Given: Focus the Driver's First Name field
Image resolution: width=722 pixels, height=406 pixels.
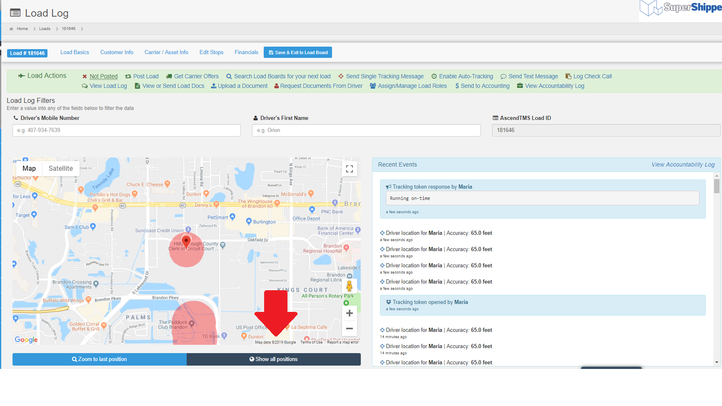Looking at the screenshot, I should tap(366, 130).
